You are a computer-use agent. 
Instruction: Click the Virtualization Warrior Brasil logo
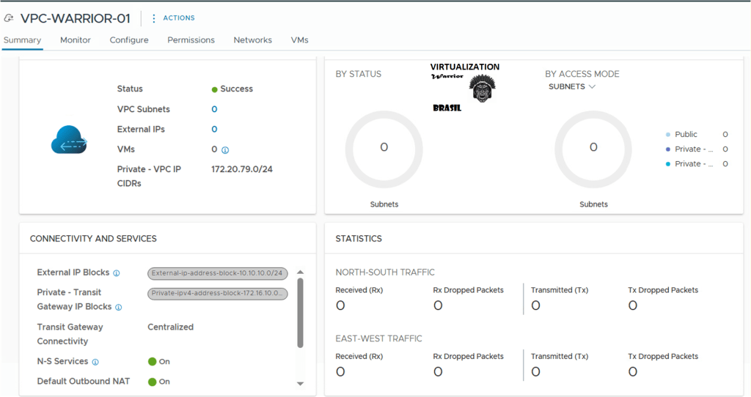pos(465,86)
